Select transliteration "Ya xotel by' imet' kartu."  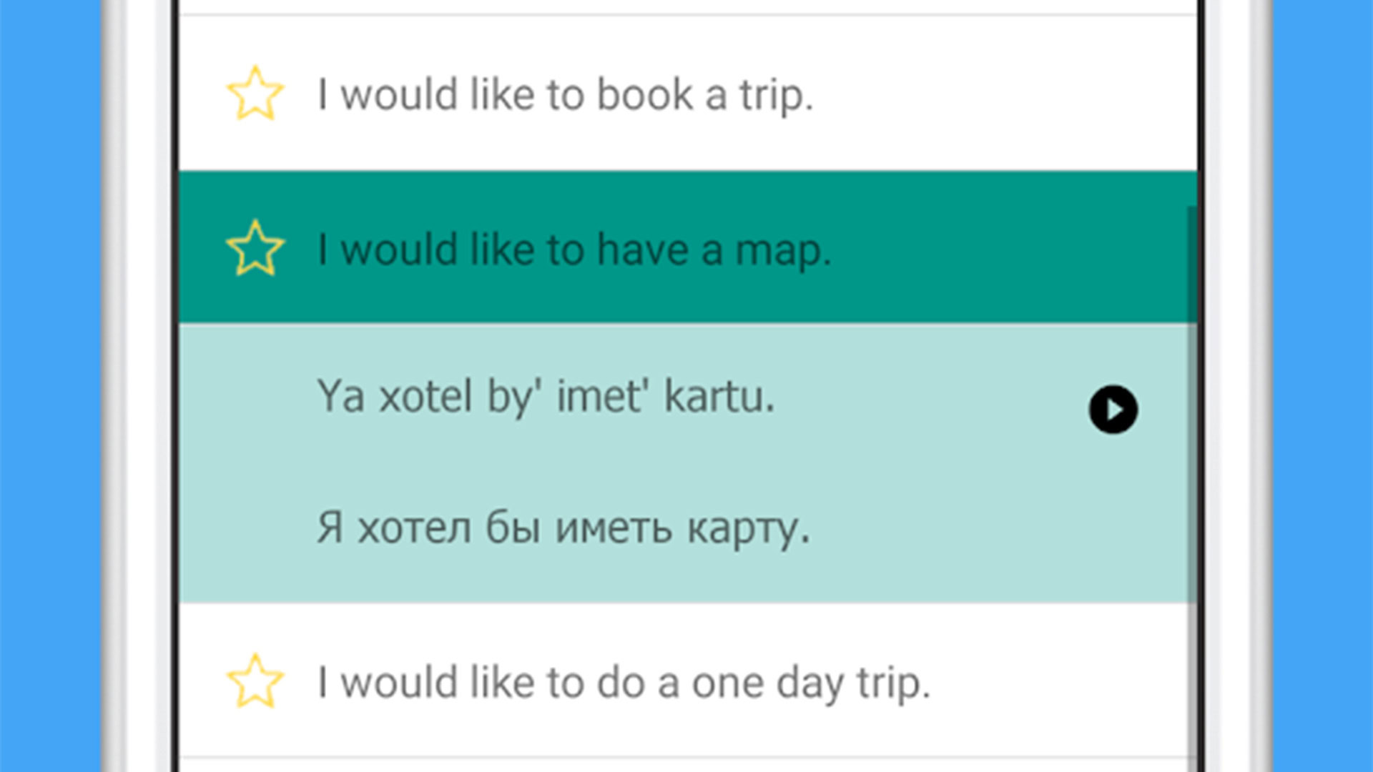(546, 396)
